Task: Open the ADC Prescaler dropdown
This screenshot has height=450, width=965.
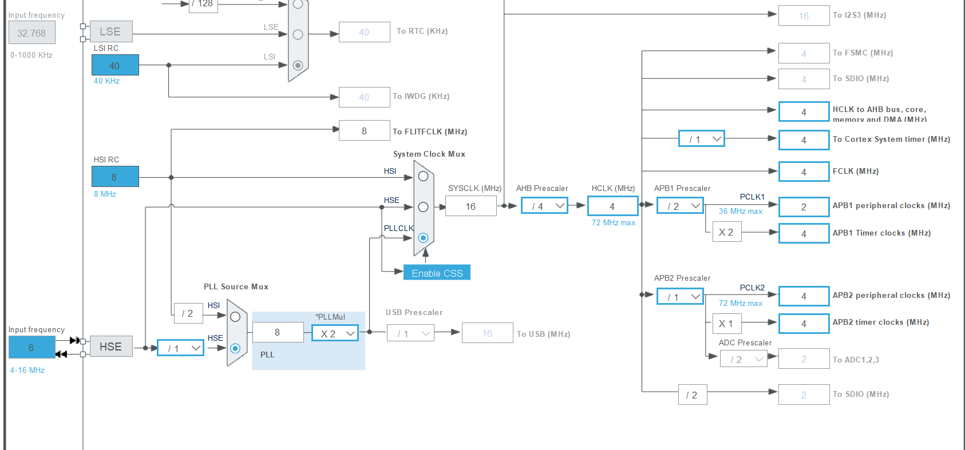Action: pos(743,359)
